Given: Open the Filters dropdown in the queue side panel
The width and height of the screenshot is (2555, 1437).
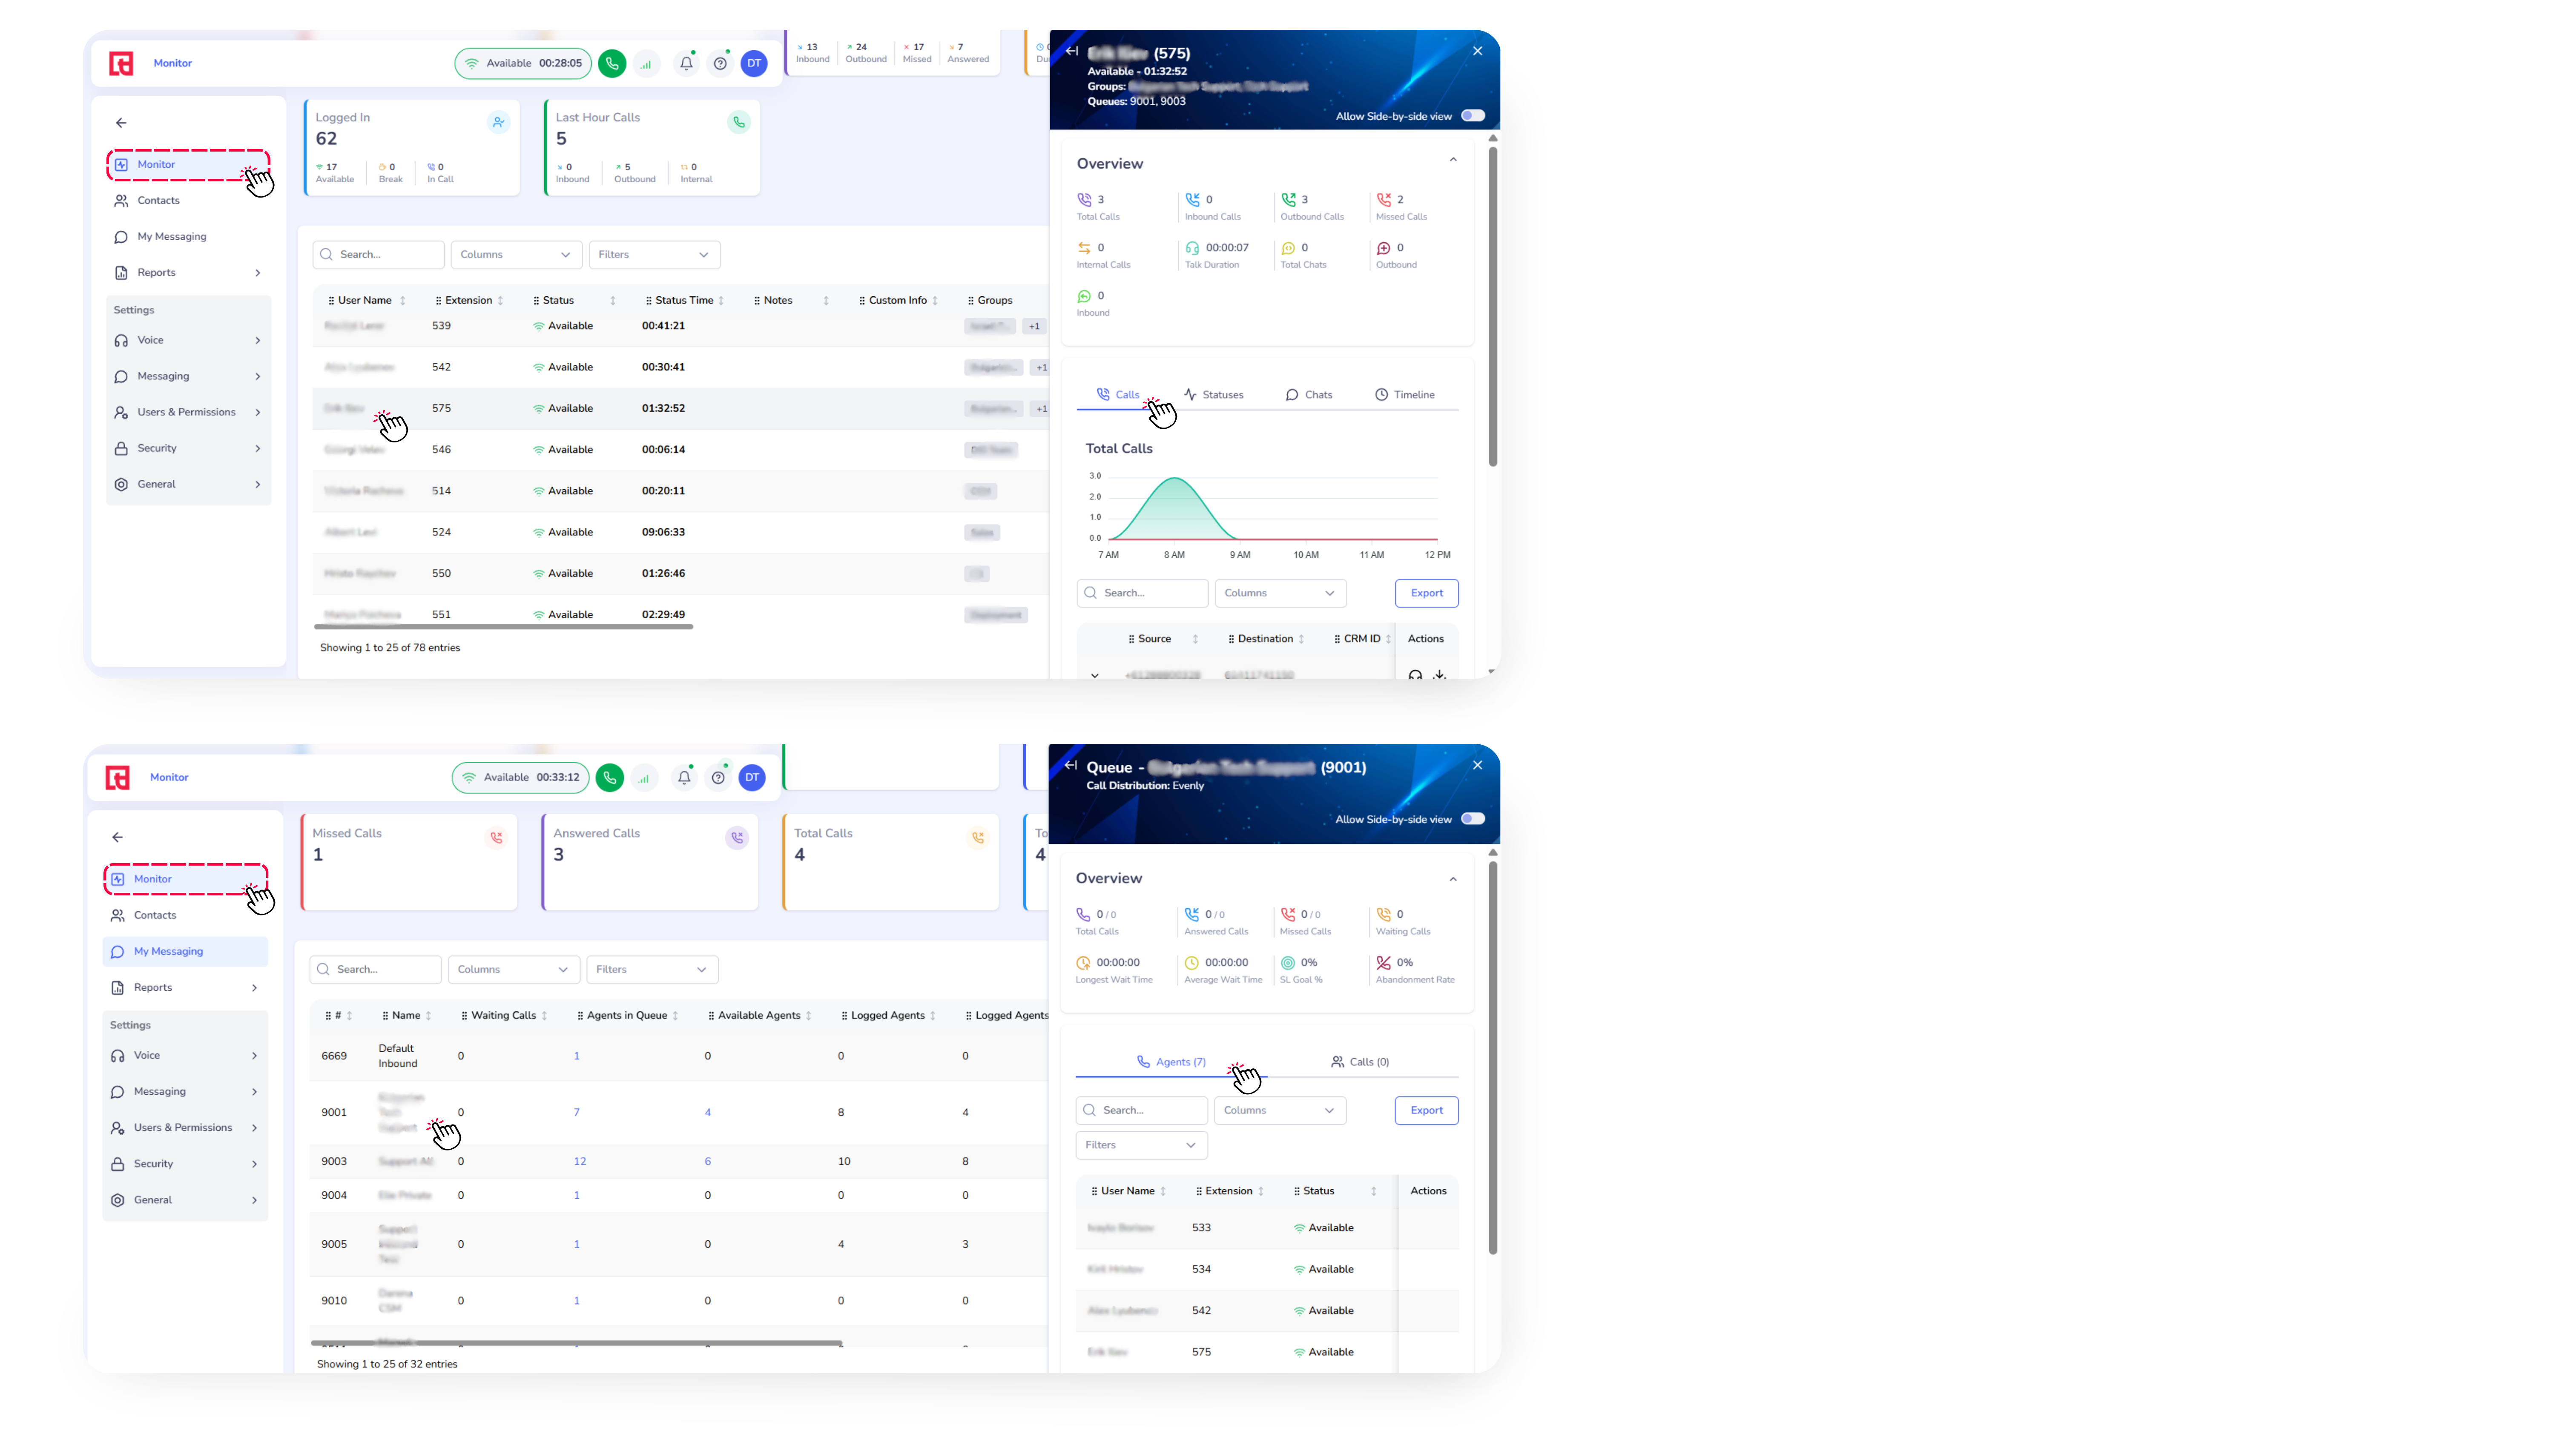Looking at the screenshot, I should coord(1141,1145).
